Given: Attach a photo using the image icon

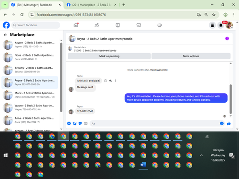Looking at the screenshot, I should [x=75, y=123].
